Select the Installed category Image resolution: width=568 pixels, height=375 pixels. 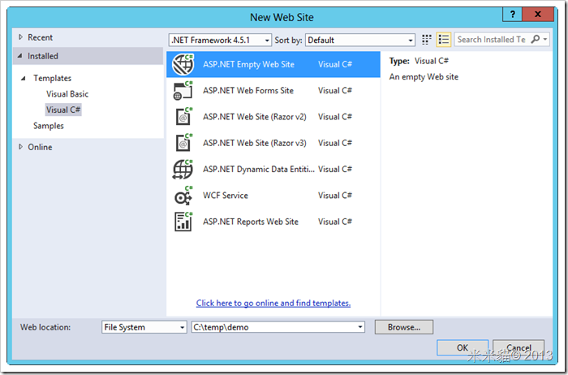(x=88, y=56)
